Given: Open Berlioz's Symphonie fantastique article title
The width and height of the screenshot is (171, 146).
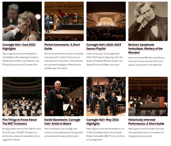Looking at the screenshot, I should (x=145, y=48).
